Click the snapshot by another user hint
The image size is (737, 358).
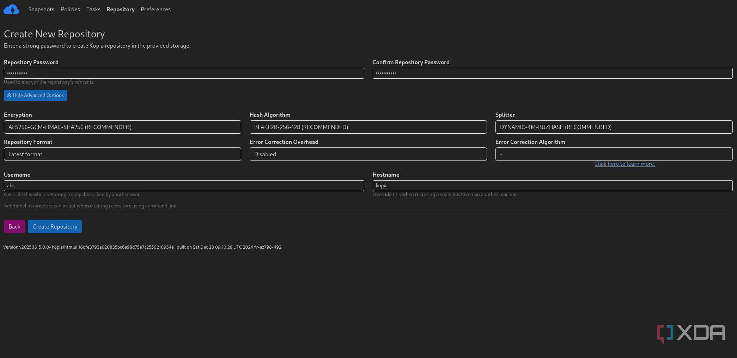pos(72,195)
